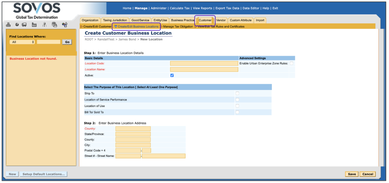Click the factory building icon
Screen dimensions: 389x183
coord(34,25)
